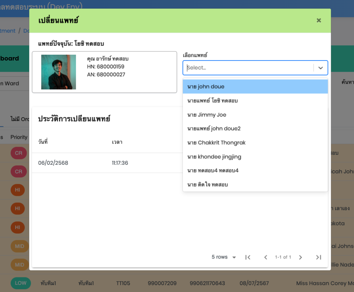Go to next page of history table

pos(300,257)
